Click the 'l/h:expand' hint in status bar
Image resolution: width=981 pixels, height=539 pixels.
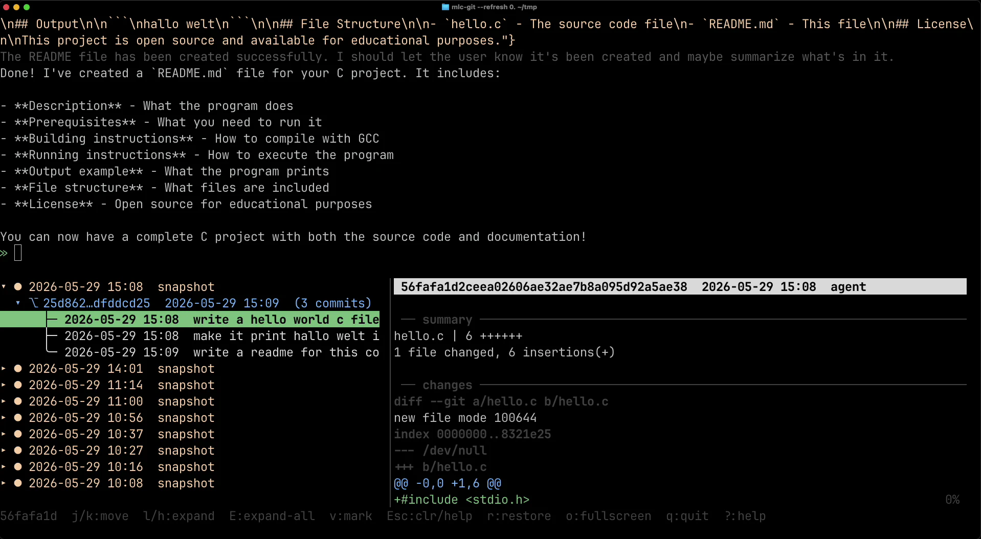(179, 516)
